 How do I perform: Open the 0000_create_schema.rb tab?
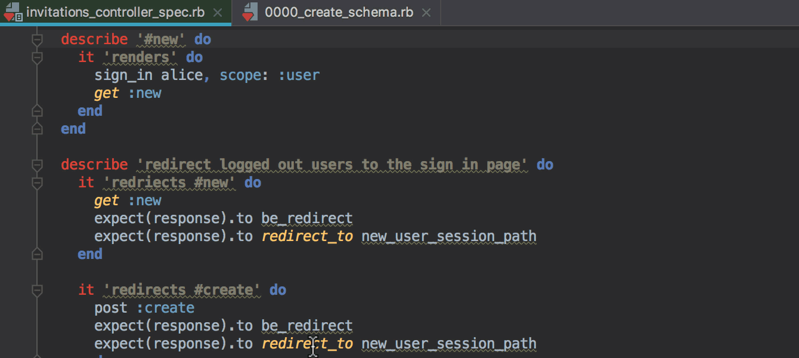[339, 12]
